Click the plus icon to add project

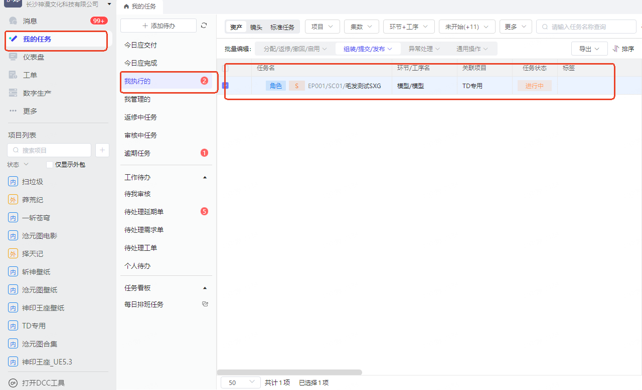tap(102, 150)
